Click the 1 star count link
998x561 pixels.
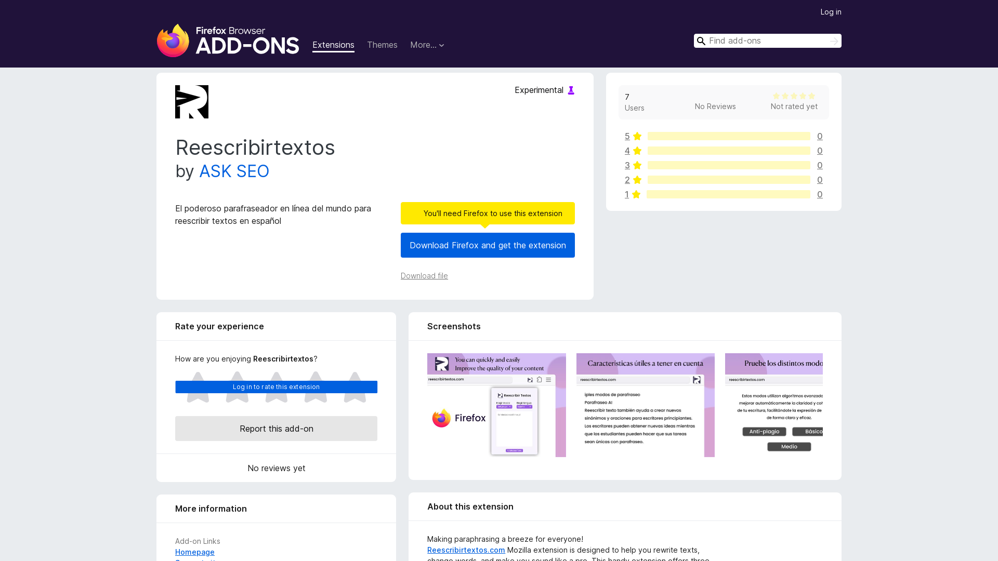(x=627, y=194)
